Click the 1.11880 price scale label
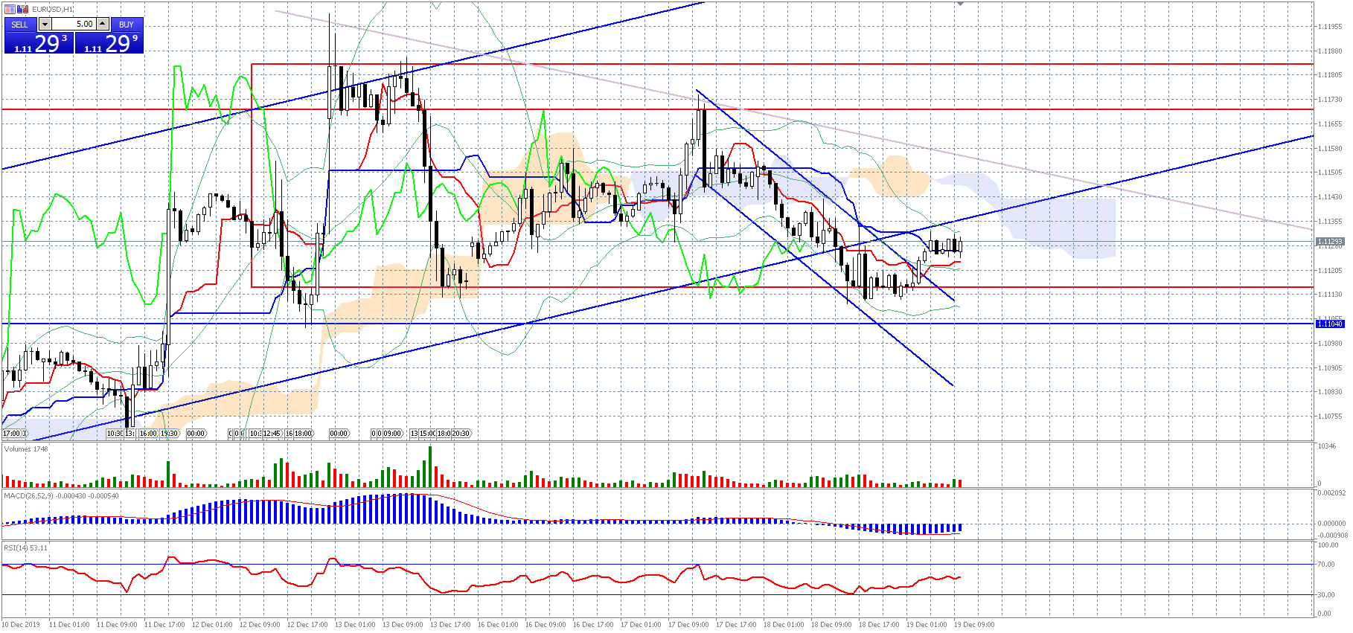 [x=1330, y=51]
